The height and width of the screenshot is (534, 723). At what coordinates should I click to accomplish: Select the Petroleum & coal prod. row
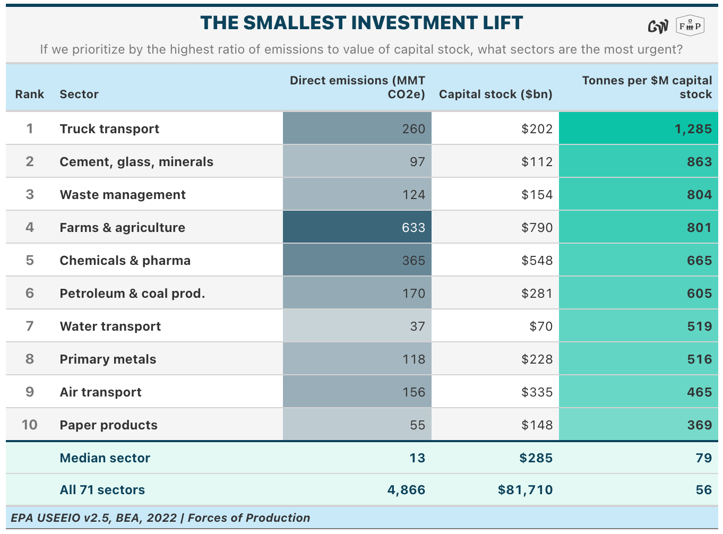[362, 293]
